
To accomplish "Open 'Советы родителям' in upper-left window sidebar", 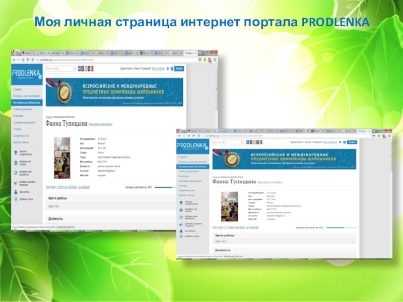I will click(x=23, y=109).
